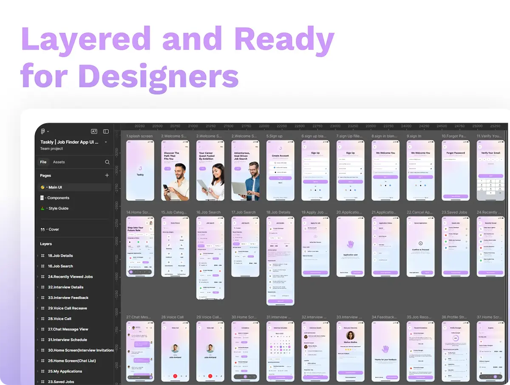Toggle the sidebar panel layout icon
This screenshot has width=510, height=385.
pos(106,132)
